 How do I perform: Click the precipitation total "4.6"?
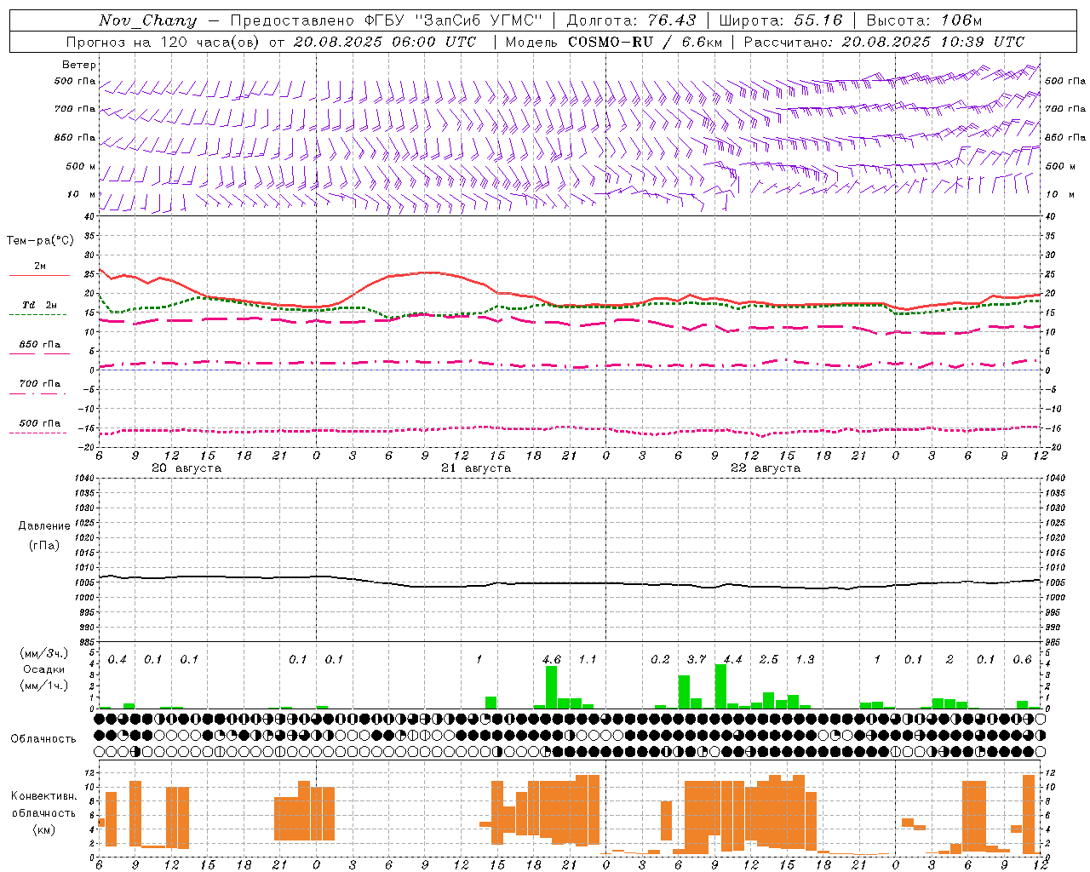(x=552, y=659)
